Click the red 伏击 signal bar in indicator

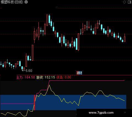35,103
